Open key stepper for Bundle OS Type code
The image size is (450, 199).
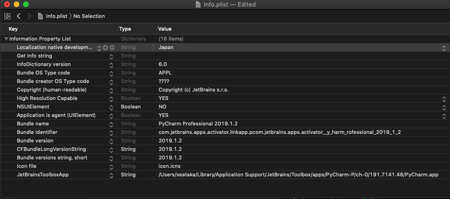[112, 74]
